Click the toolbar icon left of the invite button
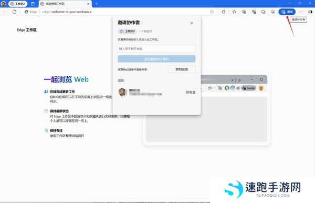Image resolution: width=315 pixels, height=203 pixels. click(273, 12)
